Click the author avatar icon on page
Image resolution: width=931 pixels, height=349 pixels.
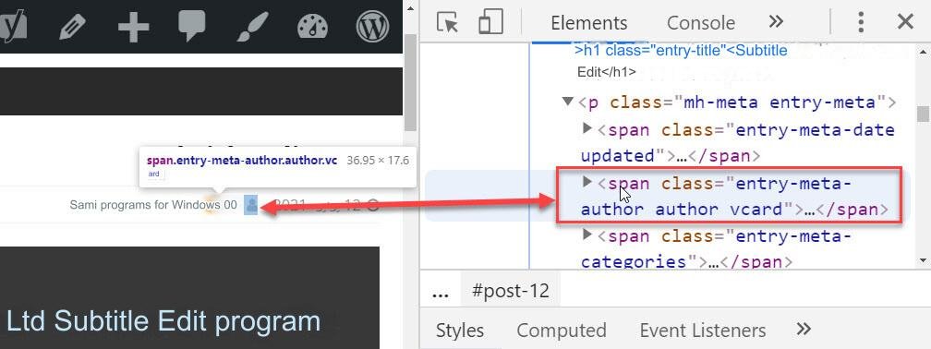pyautogui.click(x=251, y=205)
